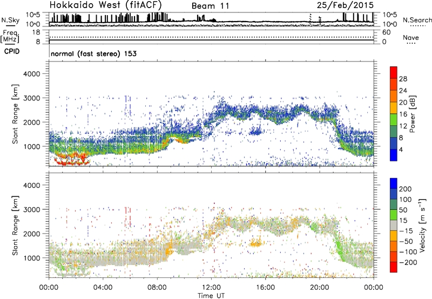Click the "16:00" time tick label
Screen dimensions: 432x299
tap(265, 288)
